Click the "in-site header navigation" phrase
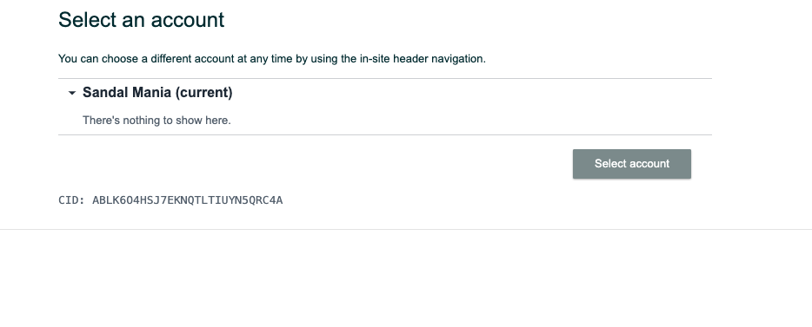The height and width of the screenshot is (327, 812). click(422, 59)
